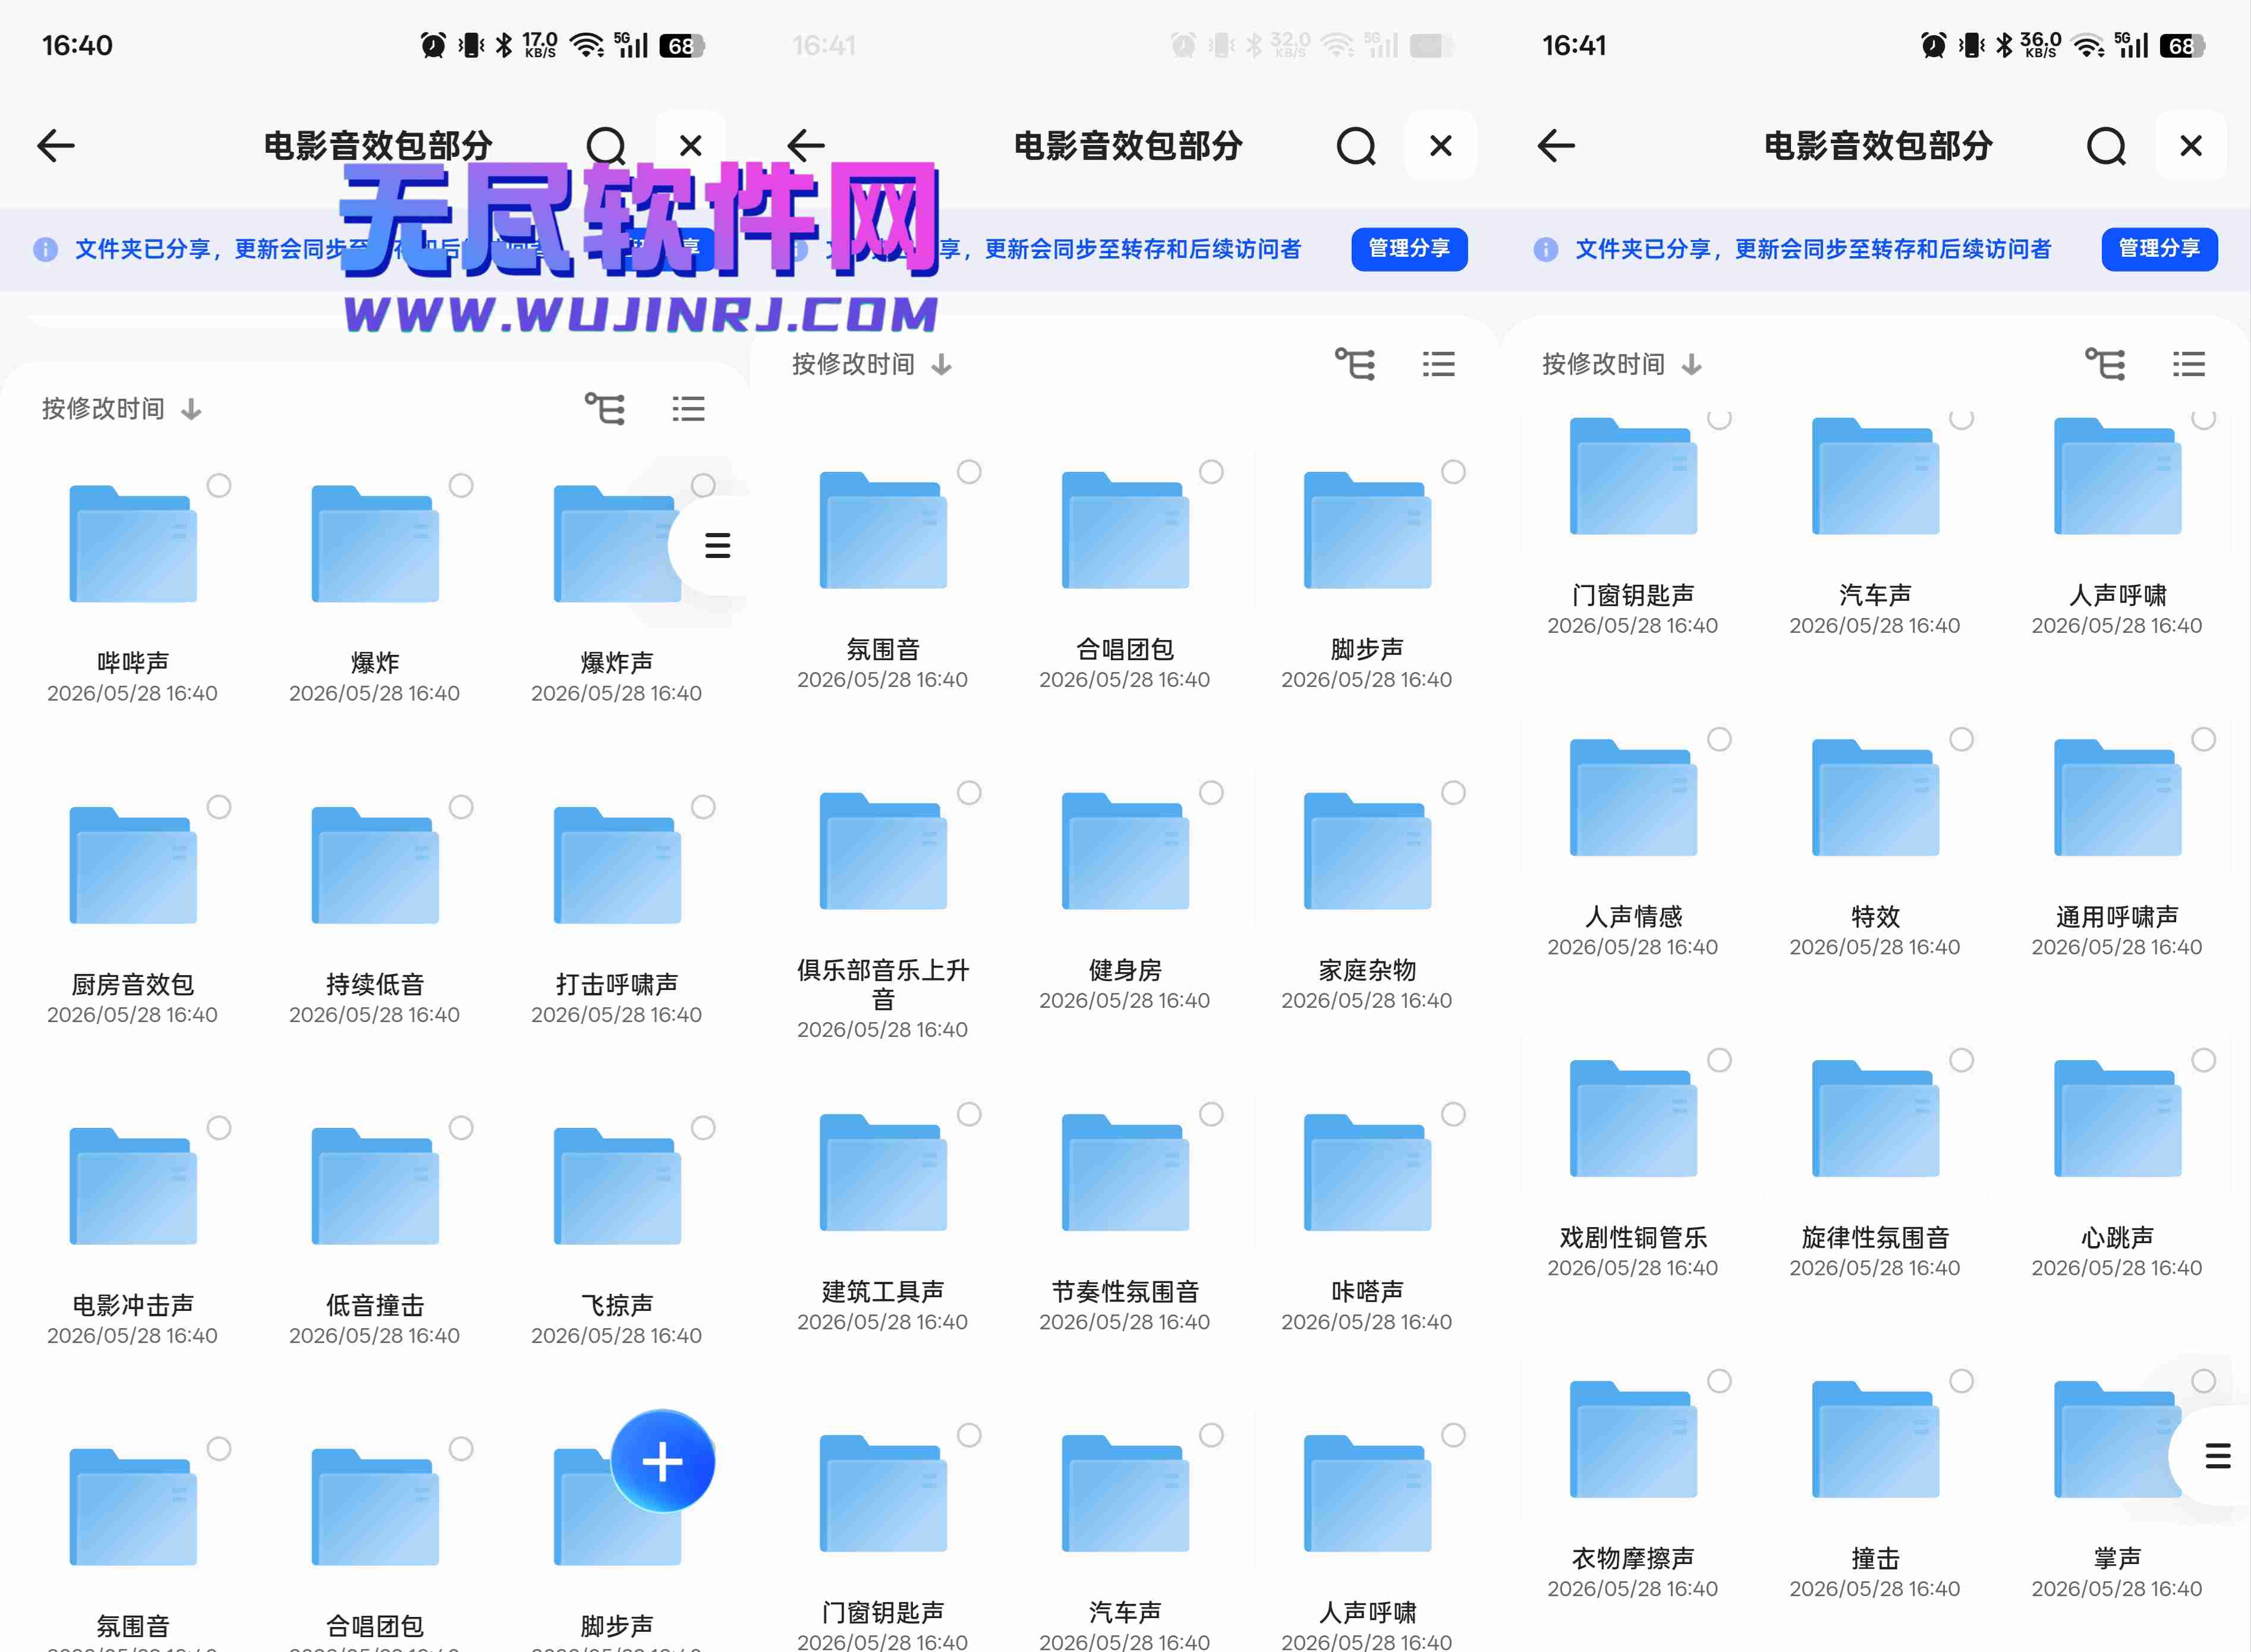Select the 哔哔声 folder via its circle
Screen dimensions: 2251x1652
(219, 485)
